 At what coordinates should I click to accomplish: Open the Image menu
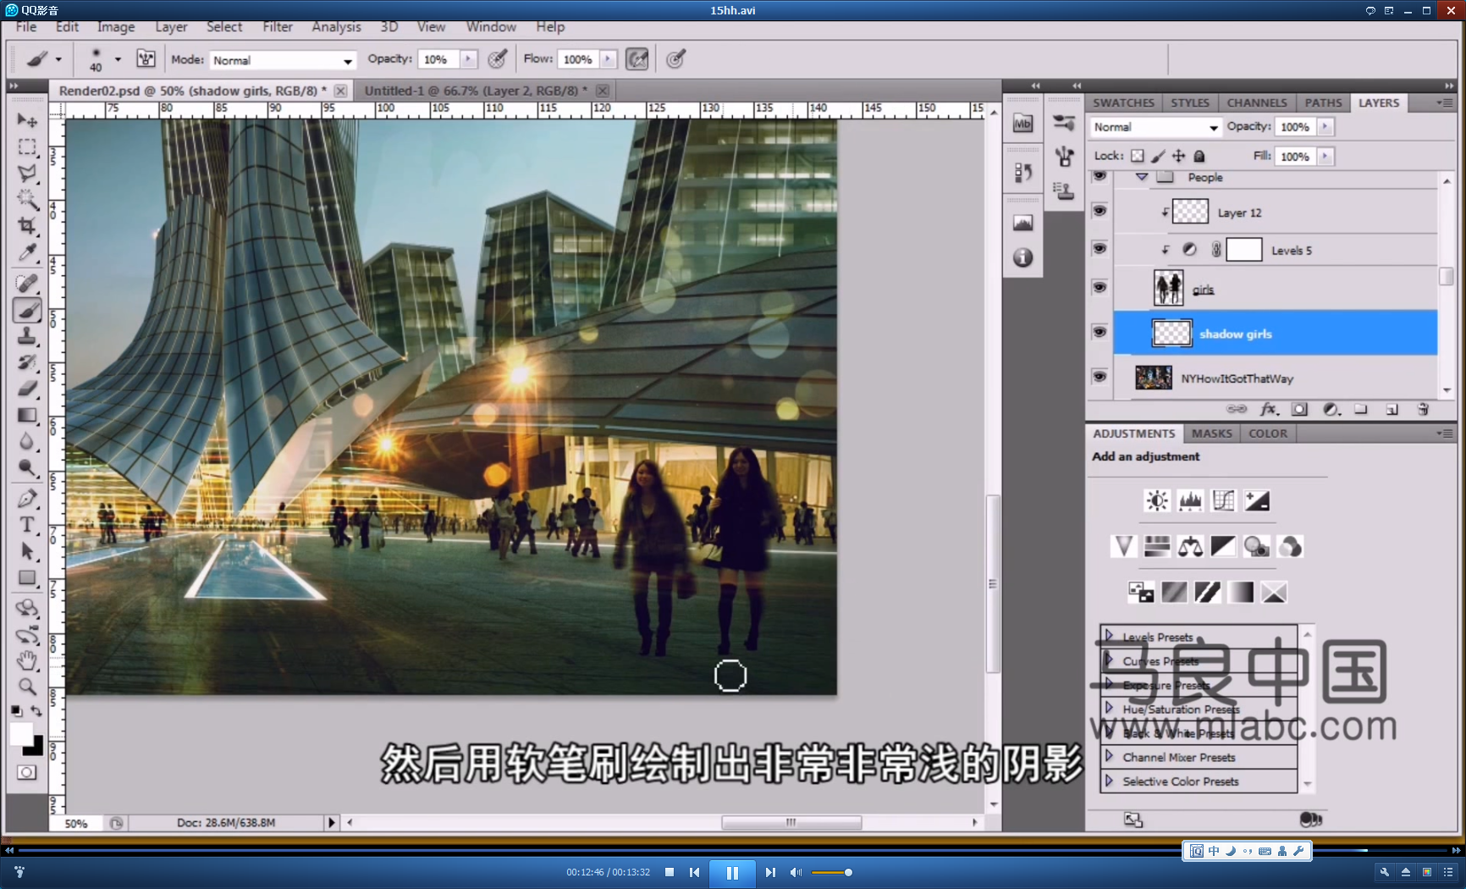[x=116, y=27]
